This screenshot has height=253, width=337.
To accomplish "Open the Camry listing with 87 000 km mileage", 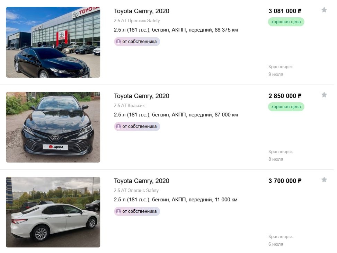I will click(141, 96).
